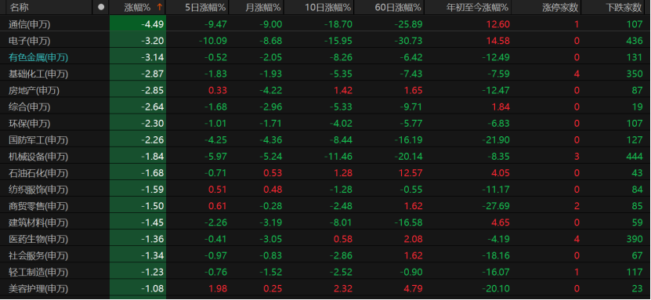
Task: Click 下跌家数 value 444 for 机械设备
Action: coord(635,157)
